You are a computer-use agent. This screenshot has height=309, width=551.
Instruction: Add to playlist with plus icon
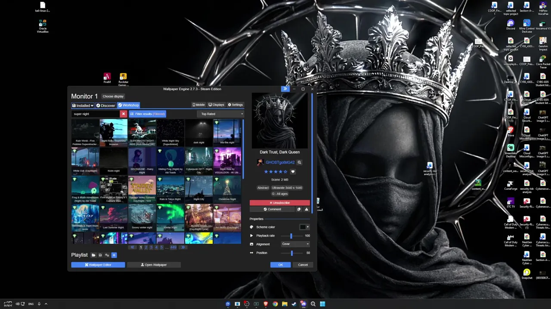click(x=114, y=255)
